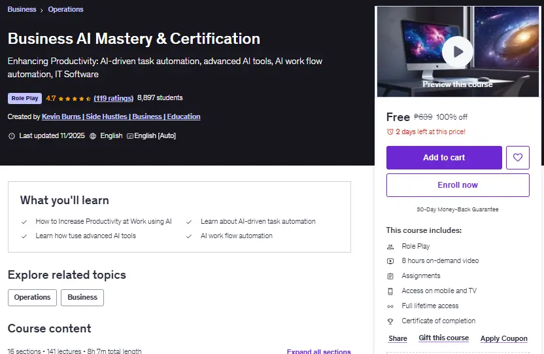Click the trophy certificate icon
This screenshot has width=544, height=354.
click(x=390, y=321)
